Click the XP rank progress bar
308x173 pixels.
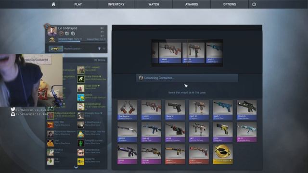(82, 41)
